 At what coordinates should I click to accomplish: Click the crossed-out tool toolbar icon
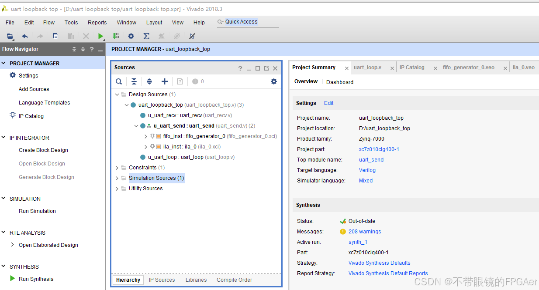coord(192,36)
